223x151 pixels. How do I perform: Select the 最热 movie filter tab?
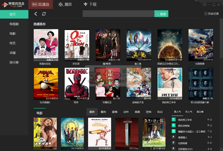[x=103, y=112]
